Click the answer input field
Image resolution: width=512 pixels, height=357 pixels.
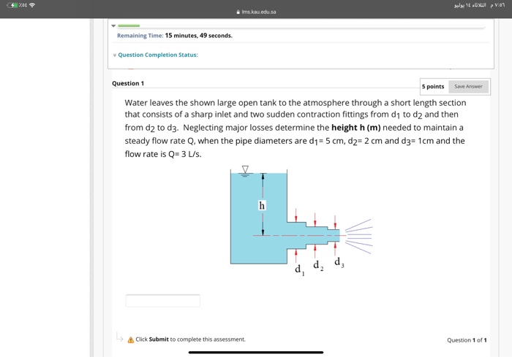(163, 301)
